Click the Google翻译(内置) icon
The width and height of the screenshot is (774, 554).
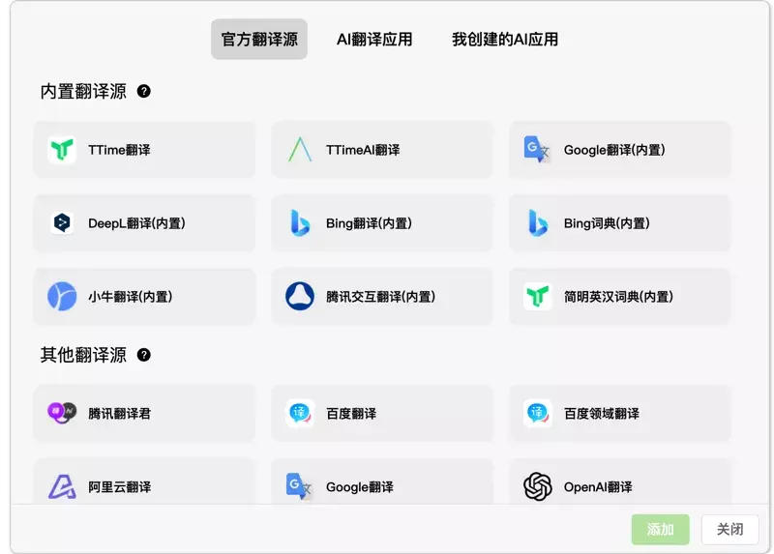537,150
